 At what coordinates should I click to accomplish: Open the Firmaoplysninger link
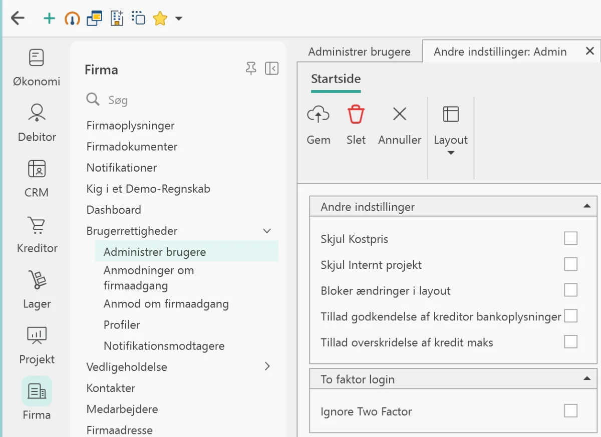click(x=131, y=126)
